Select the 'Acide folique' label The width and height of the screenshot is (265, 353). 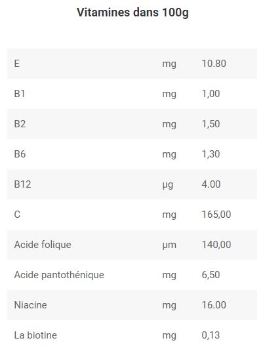43,245
